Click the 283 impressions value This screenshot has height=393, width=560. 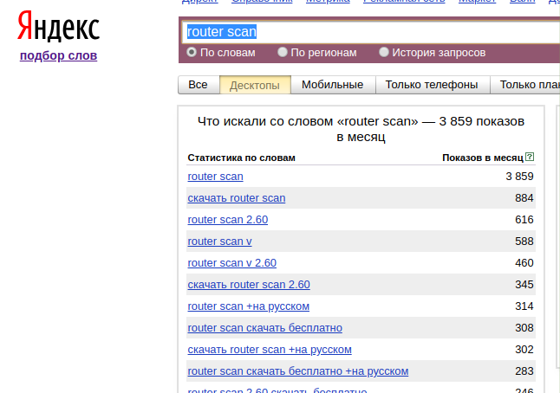(x=524, y=371)
